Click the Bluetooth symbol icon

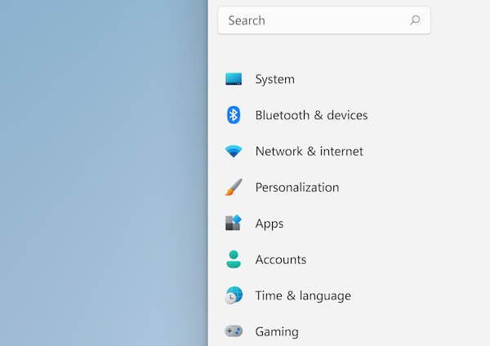234,115
